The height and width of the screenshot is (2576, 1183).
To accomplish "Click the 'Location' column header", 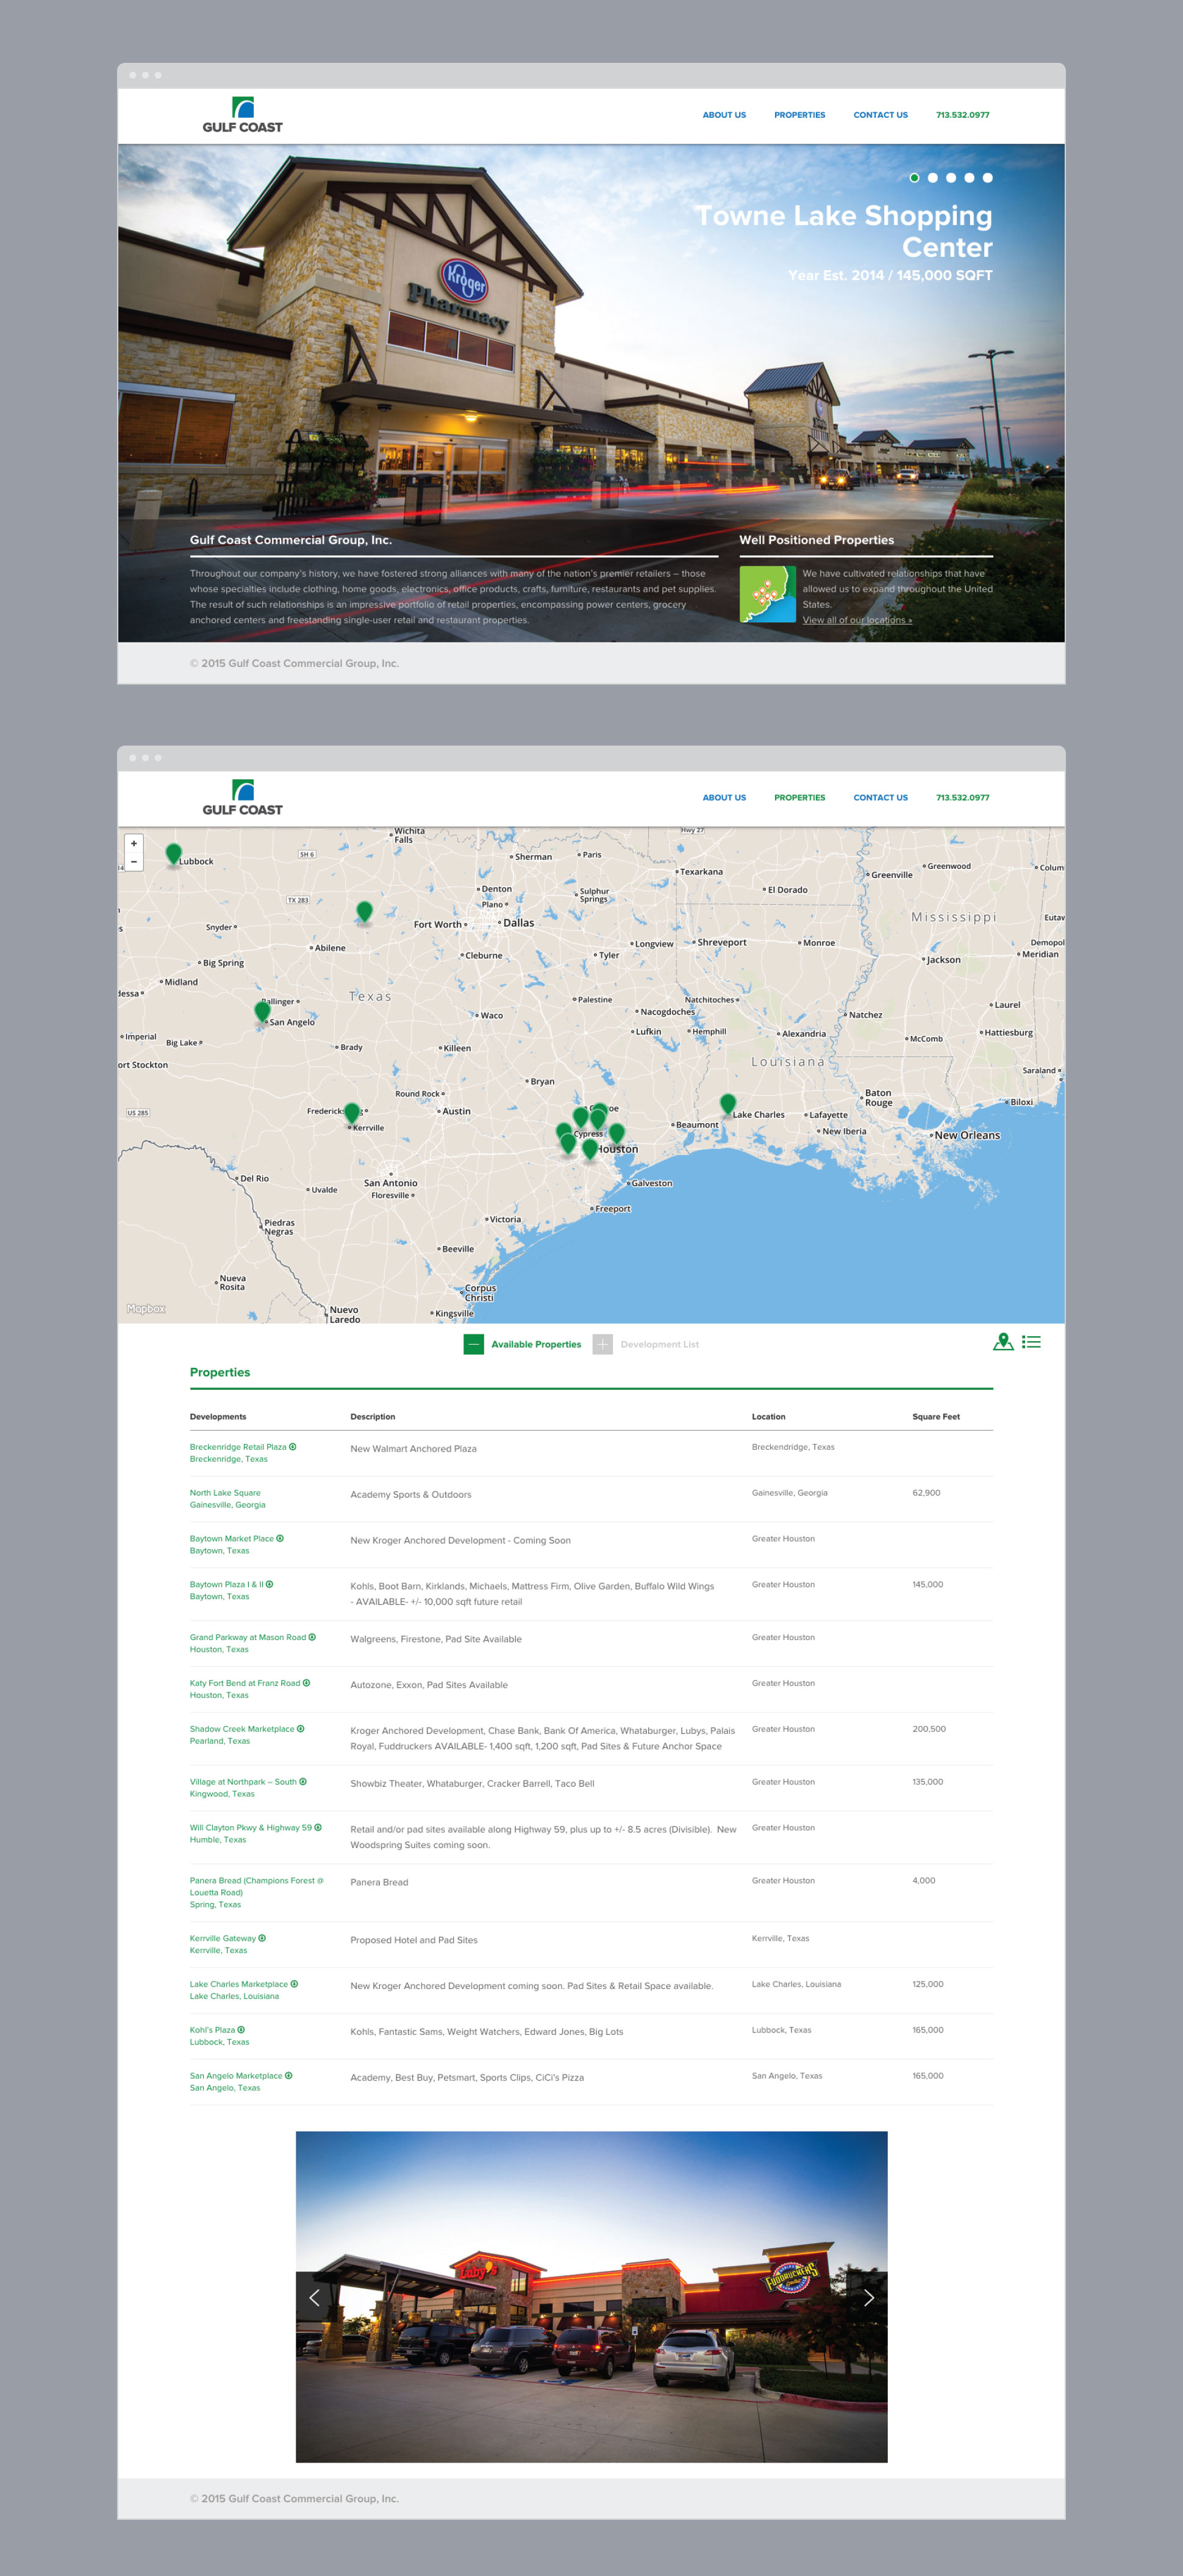I will 768,1417.
